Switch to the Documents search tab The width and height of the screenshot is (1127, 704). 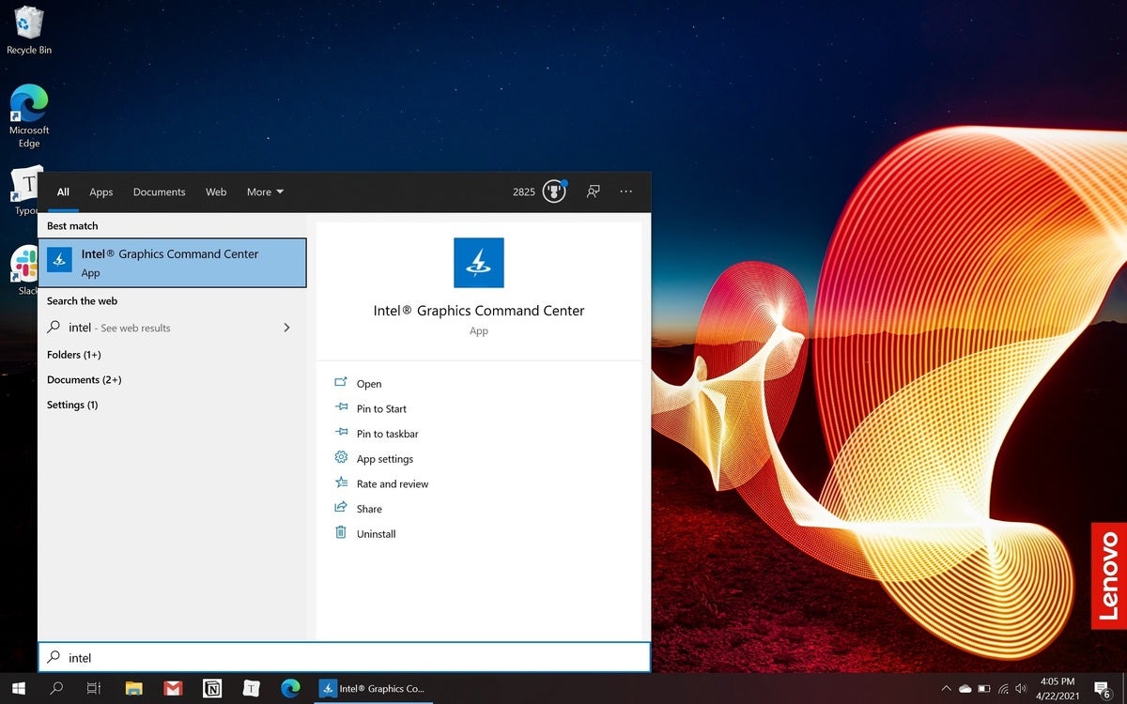(x=160, y=191)
